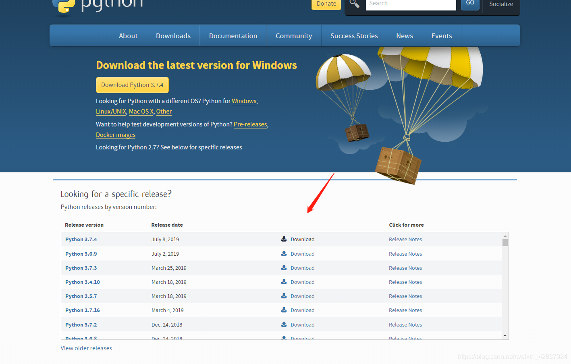Open the Documentation menu
The height and width of the screenshot is (364, 571).
(x=233, y=36)
